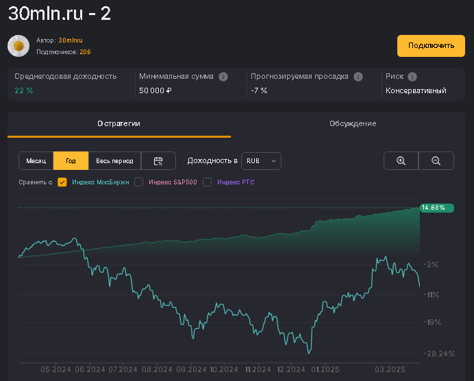Enable the Индекс РТС comparison checkbox
The width and height of the screenshot is (474, 381).
tap(208, 182)
